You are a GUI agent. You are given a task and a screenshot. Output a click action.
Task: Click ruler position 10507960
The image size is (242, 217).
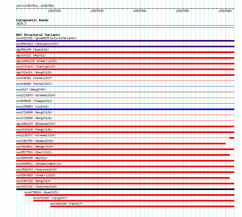click(x=225, y=11)
